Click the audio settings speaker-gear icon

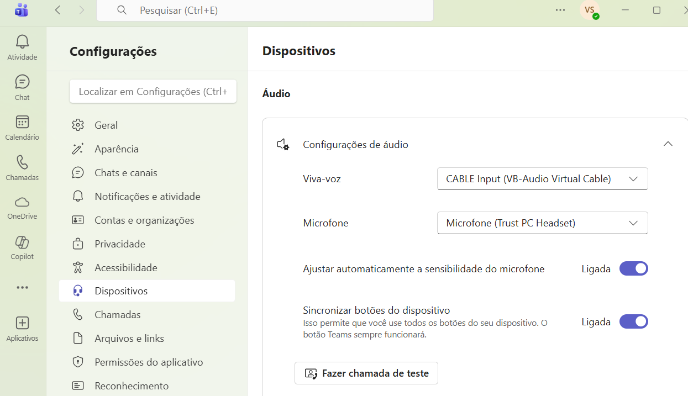pos(283,145)
